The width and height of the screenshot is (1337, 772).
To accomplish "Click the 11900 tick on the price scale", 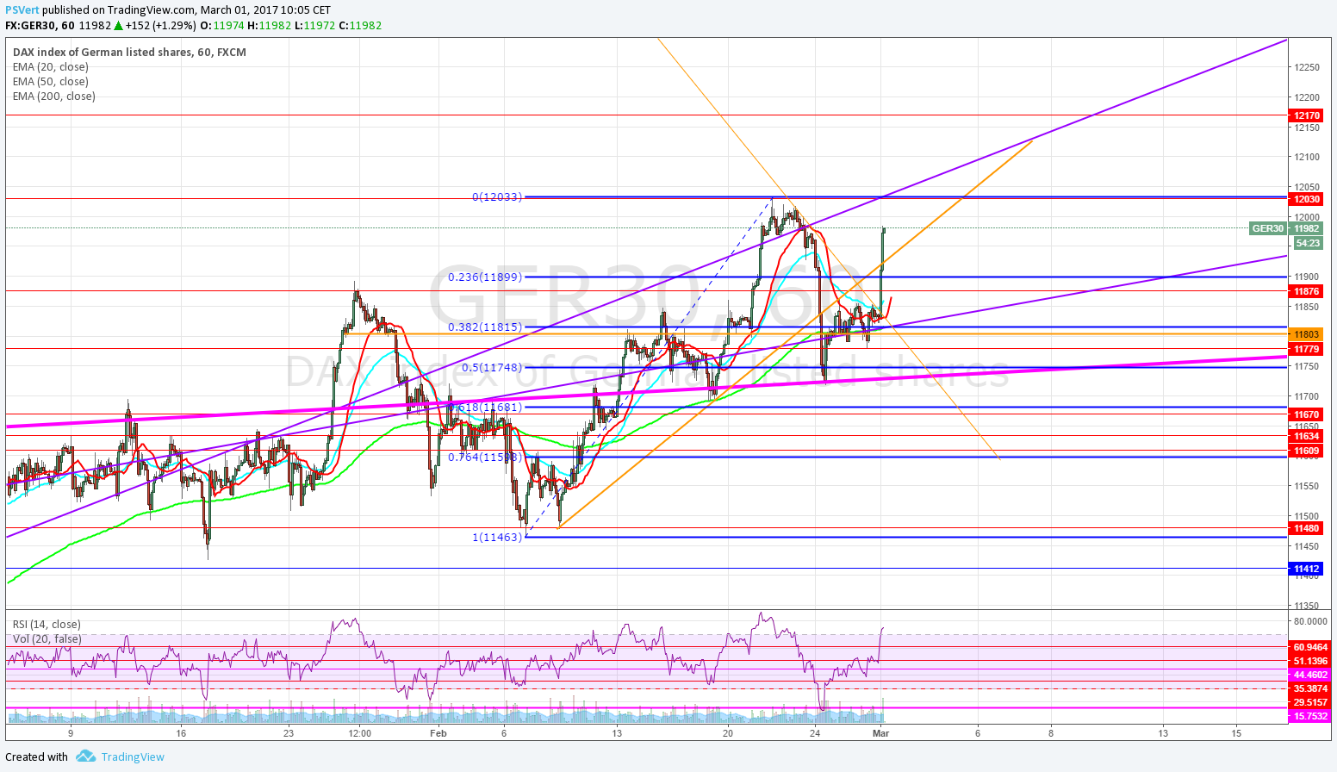I will [x=1307, y=277].
